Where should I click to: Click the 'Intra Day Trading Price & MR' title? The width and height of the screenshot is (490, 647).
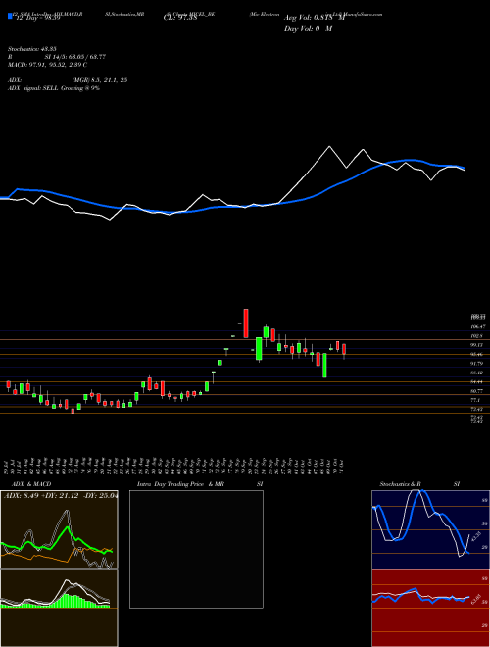pyautogui.click(x=181, y=484)
